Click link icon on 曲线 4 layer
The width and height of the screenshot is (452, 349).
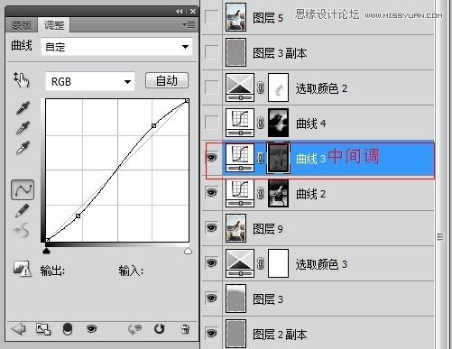(x=261, y=123)
